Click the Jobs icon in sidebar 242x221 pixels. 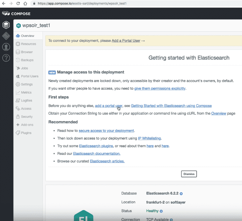[18, 68]
